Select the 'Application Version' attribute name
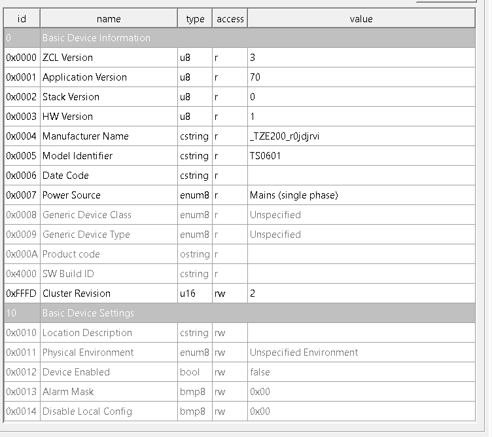 (x=84, y=77)
